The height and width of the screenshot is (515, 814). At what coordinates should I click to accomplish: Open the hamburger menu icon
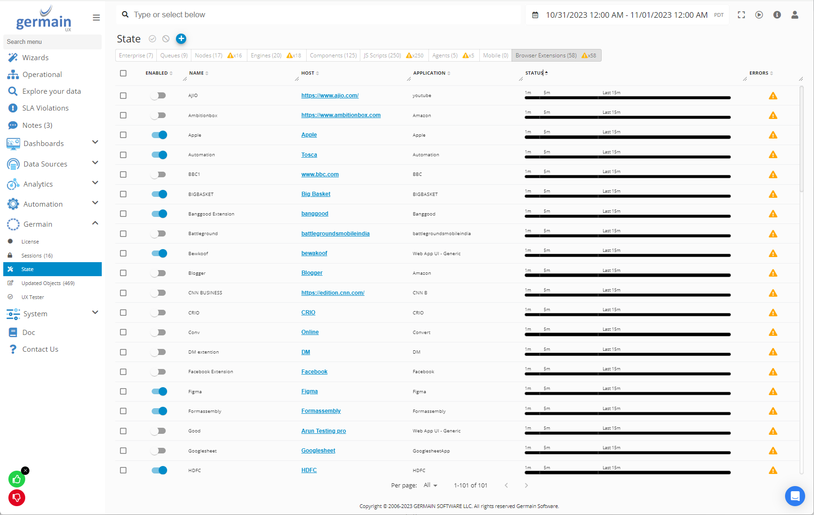pyautogui.click(x=96, y=18)
